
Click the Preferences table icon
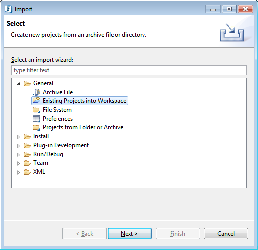point(36,119)
